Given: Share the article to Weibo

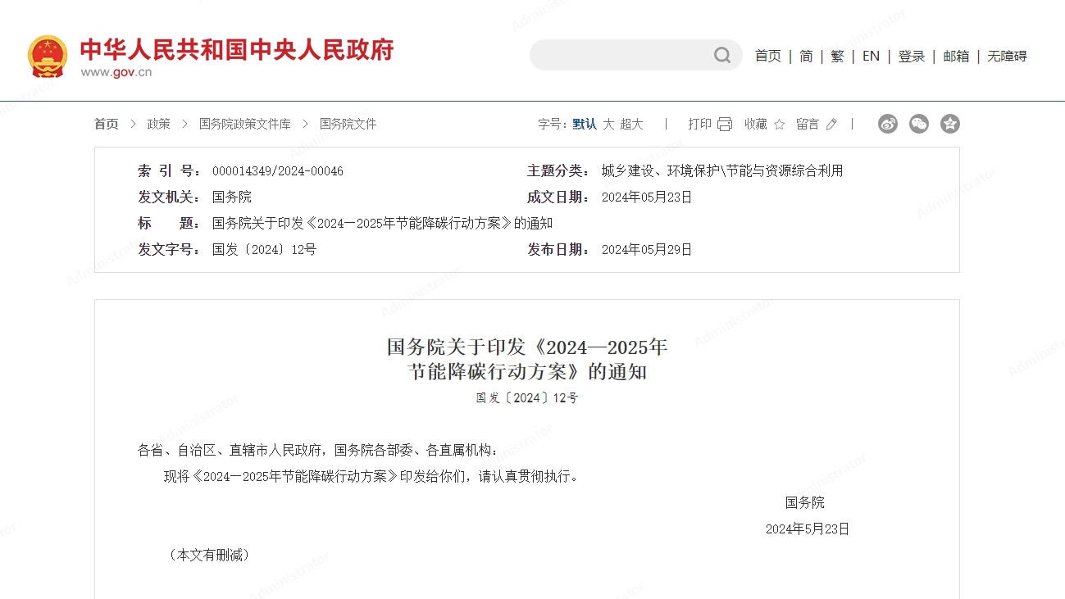Looking at the screenshot, I should pyautogui.click(x=888, y=124).
